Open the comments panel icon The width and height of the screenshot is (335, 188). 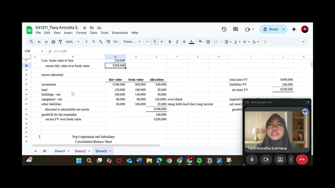(236, 29)
